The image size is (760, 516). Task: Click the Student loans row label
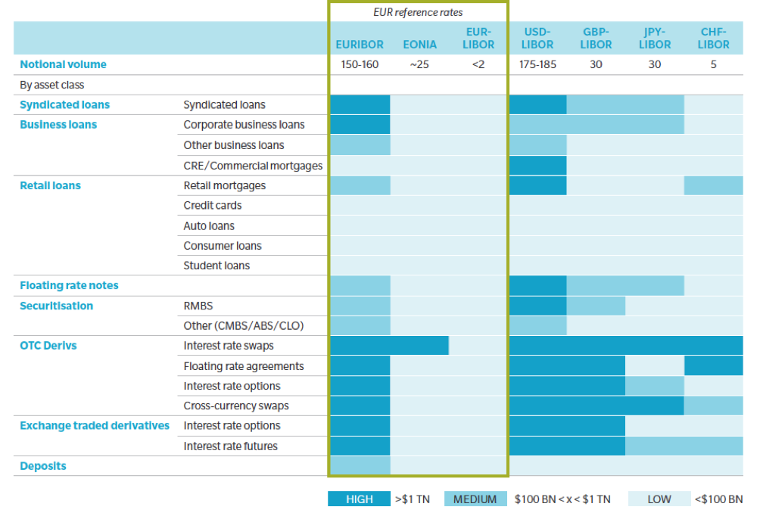click(216, 266)
